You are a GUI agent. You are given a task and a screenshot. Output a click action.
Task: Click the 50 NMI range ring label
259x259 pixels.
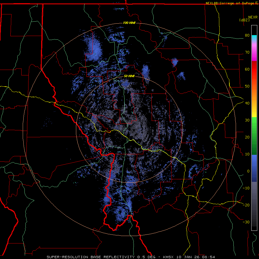pyautogui.click(x=129, y=76)
